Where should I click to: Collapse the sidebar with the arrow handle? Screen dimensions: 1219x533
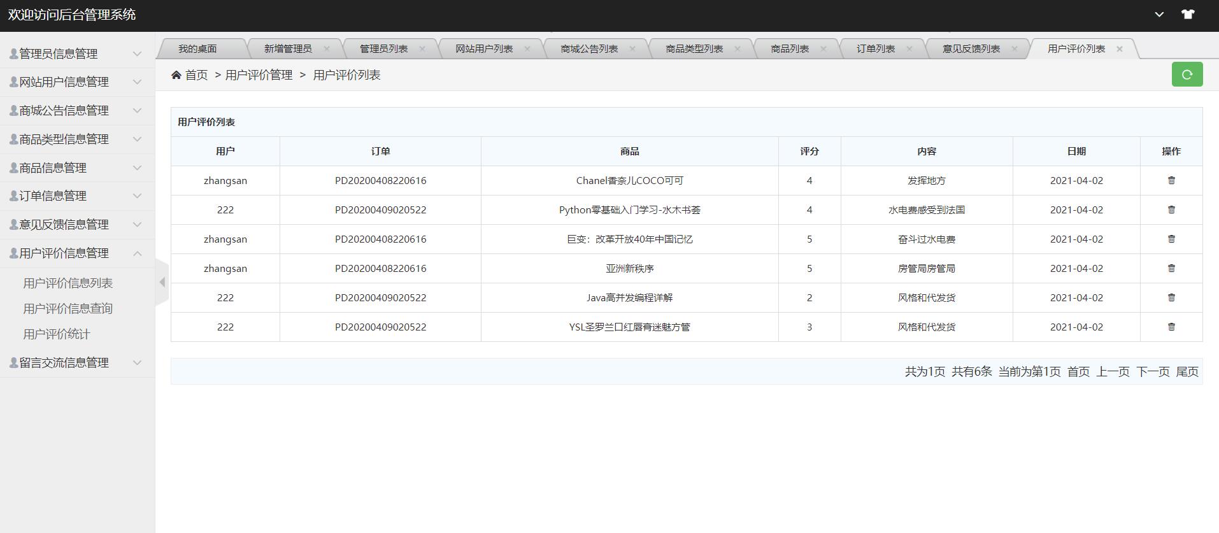(162, 282)
